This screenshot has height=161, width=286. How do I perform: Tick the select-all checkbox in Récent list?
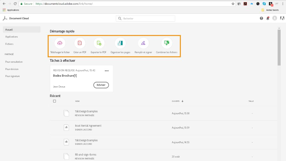click(55, 101)
